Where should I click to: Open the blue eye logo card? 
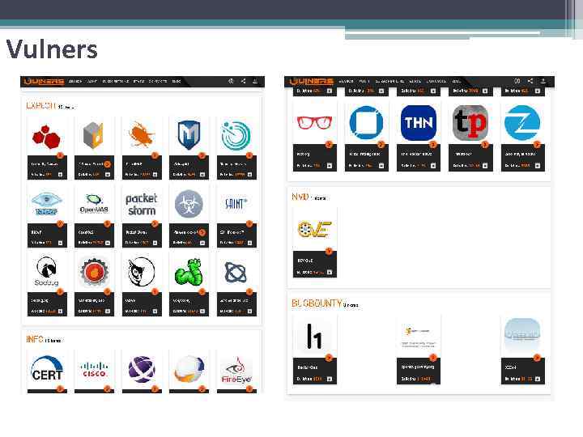click(x=47, y=217)
